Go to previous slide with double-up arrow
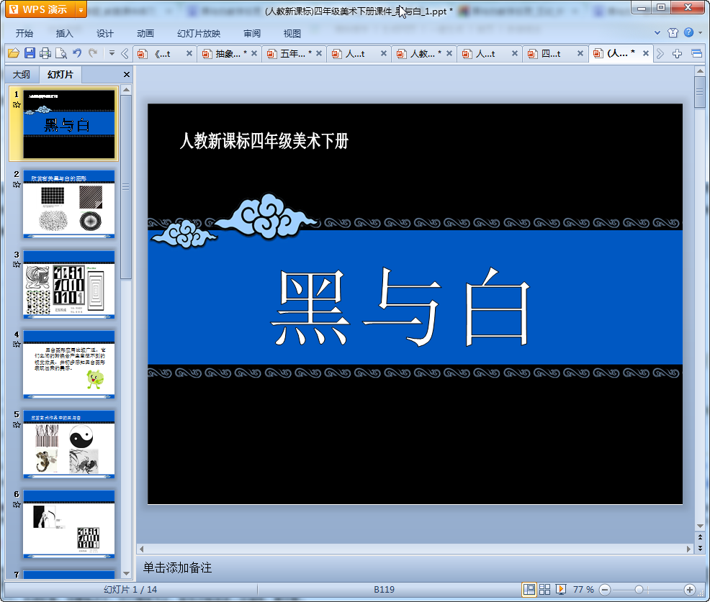 (700, 537)
